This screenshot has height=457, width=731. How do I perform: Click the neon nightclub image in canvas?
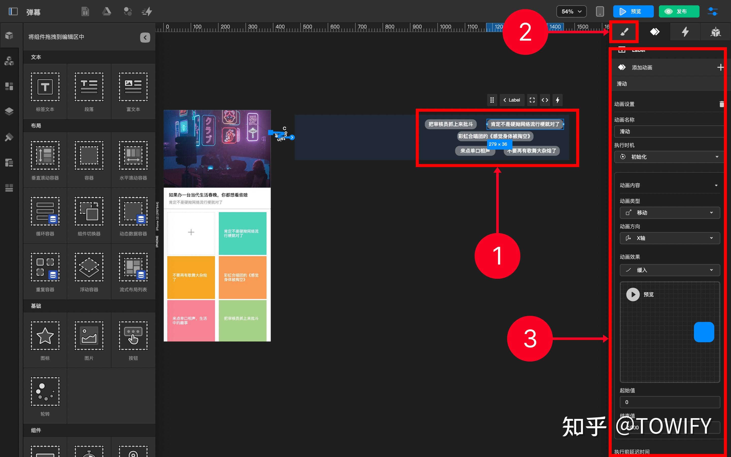(x=217, y=149)
